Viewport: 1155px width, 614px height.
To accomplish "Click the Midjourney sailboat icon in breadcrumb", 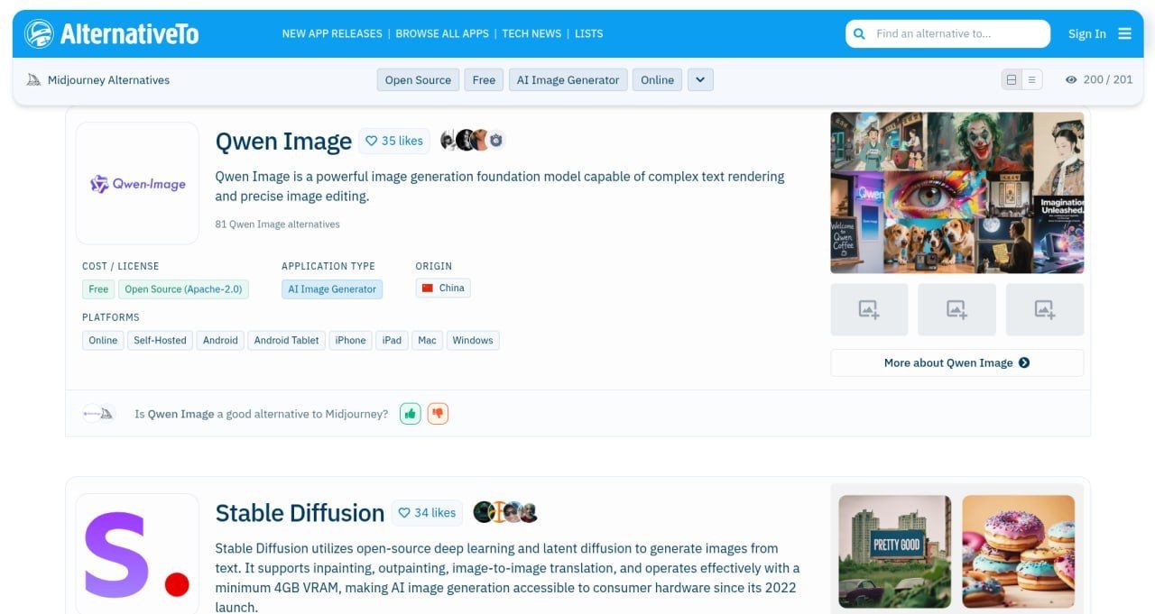I will (33, 79).
